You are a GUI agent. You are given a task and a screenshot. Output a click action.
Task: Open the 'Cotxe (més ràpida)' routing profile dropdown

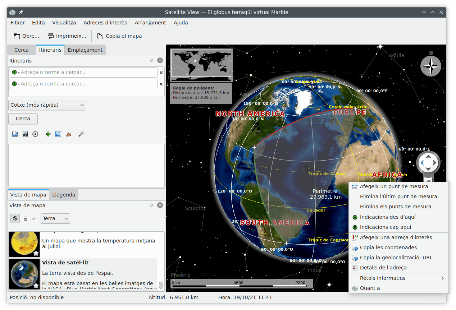click(x=47, y=105)
